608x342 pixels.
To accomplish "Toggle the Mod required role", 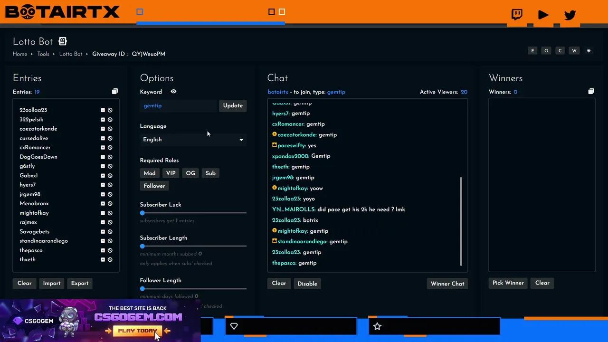I will coord(150,173).
